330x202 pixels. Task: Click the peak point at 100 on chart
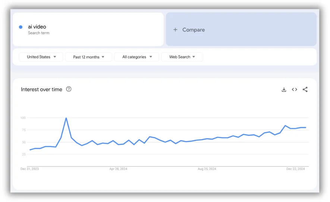tap(66, 118)
